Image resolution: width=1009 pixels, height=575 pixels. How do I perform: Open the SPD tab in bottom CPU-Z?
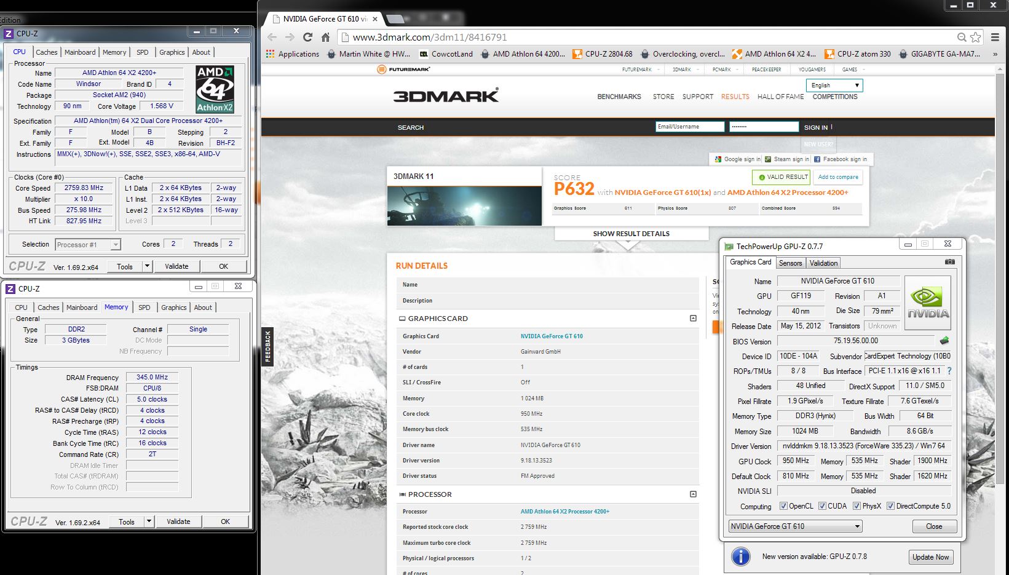click(144, 307)
